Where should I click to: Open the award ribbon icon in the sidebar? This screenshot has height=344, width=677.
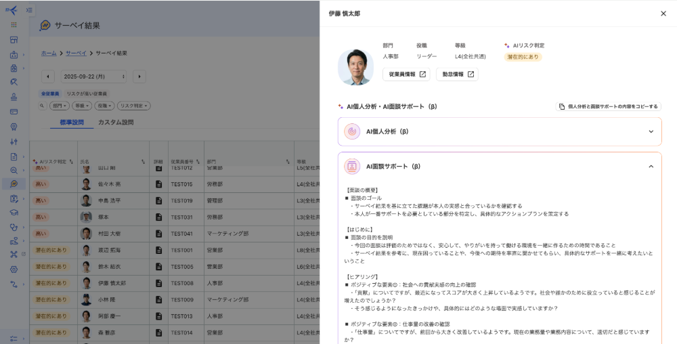click(14, 127)
